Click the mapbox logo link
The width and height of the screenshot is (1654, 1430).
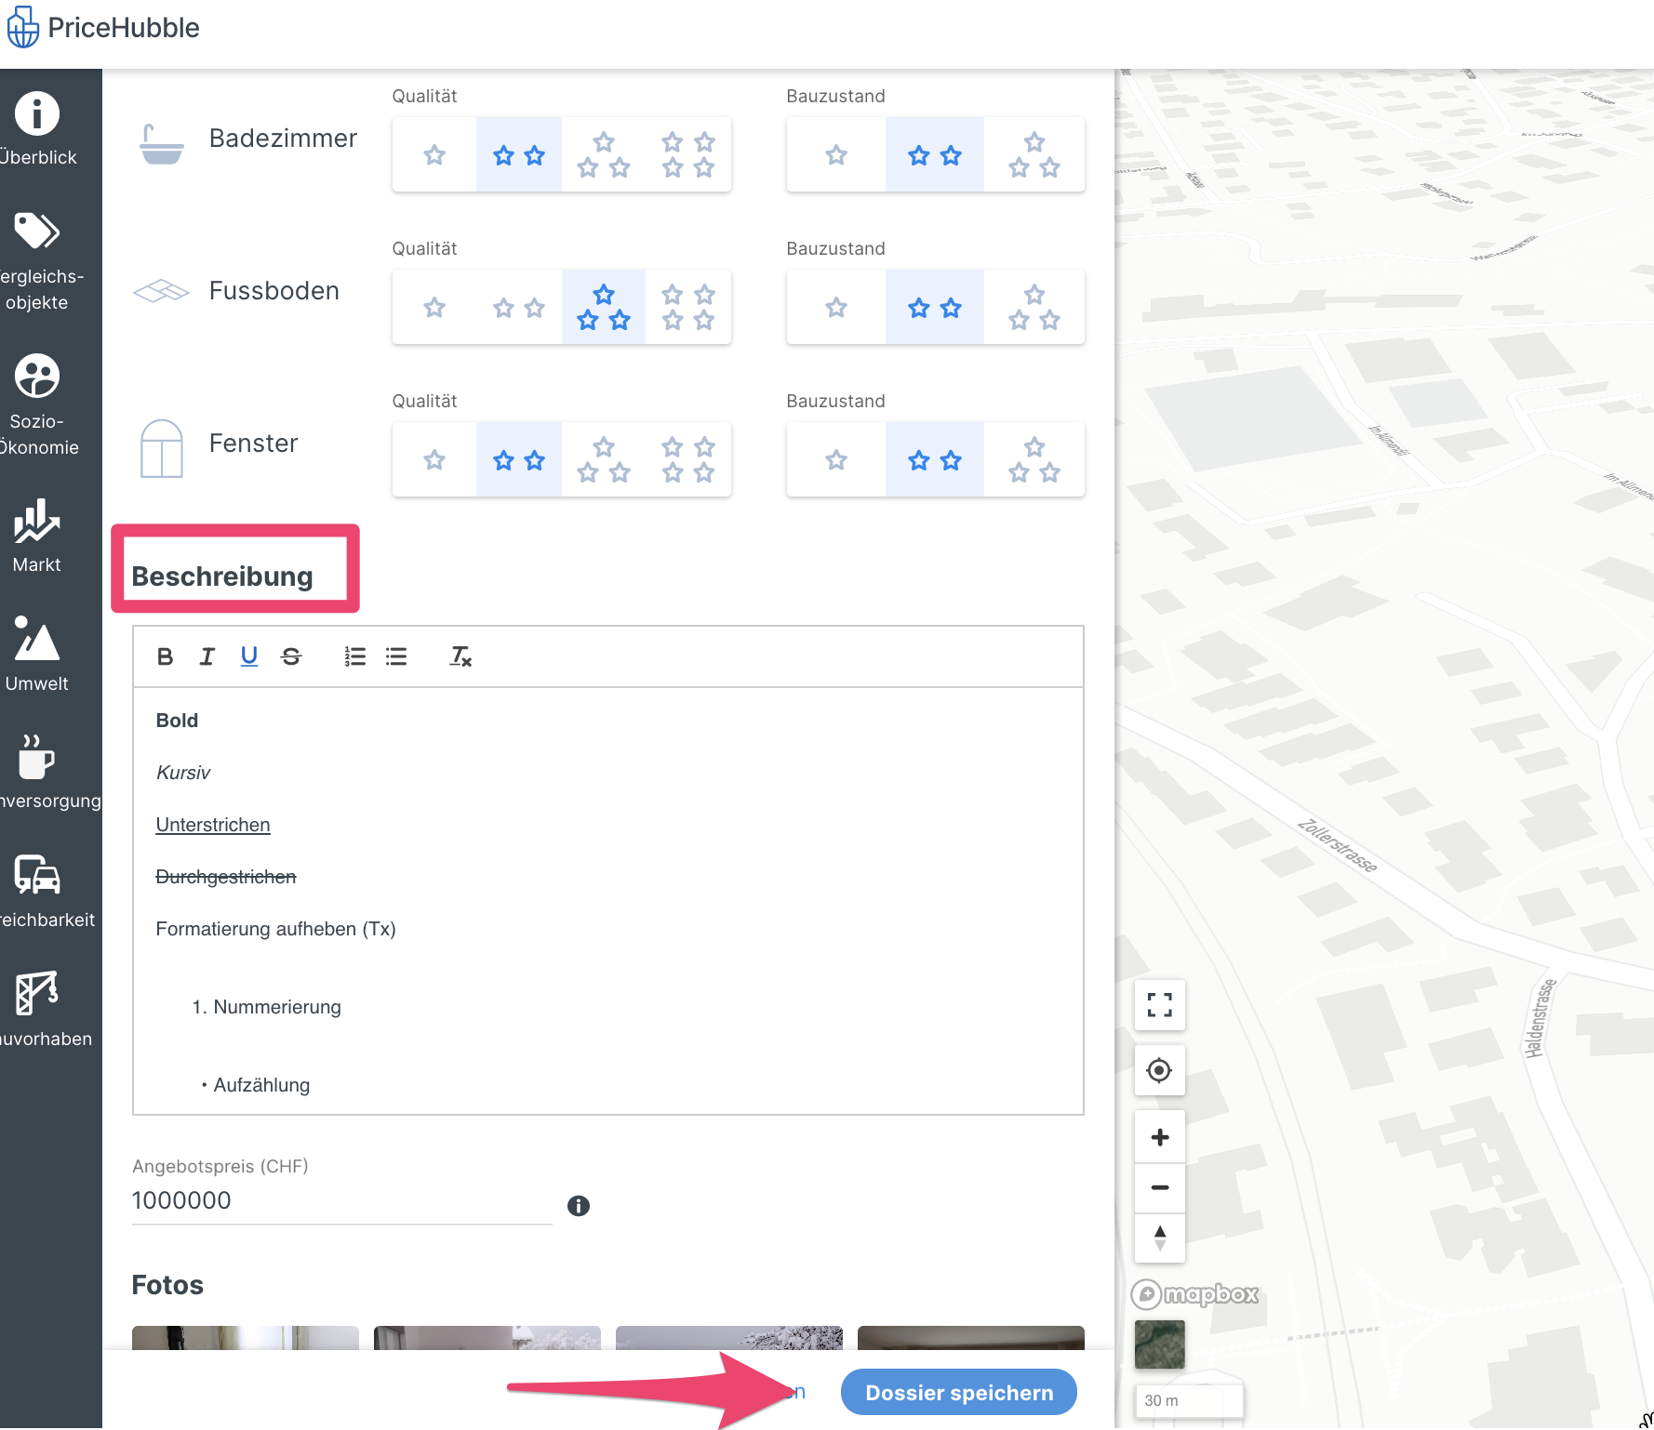click(x=1194, y=1294)
